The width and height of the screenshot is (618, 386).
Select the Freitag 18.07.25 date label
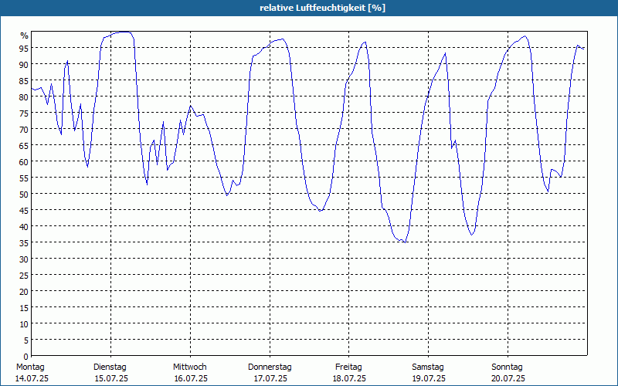click(x=349, y=373)
